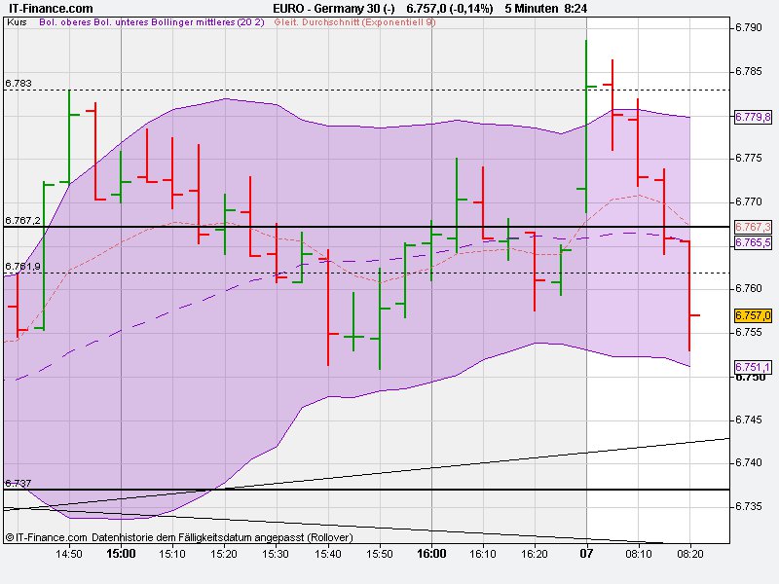The height and width of the screenshot is (584, 779).
Task: Click the 6.767,3 price marker box
Action: click(752, 229)
